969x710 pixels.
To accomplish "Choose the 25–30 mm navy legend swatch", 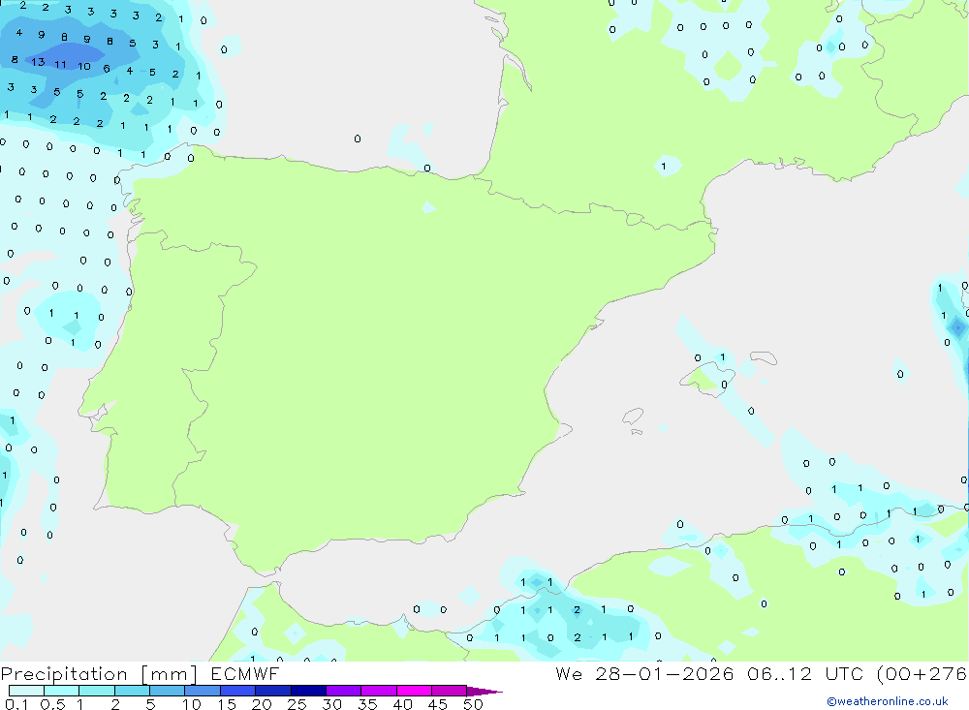I will tap(308, 691).
